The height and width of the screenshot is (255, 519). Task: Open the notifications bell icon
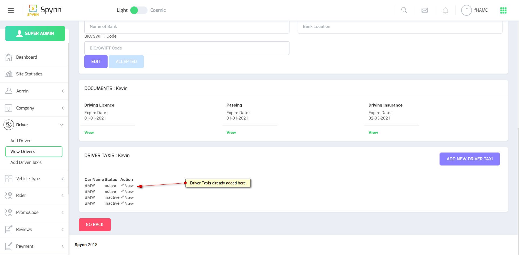pos(445,11)
